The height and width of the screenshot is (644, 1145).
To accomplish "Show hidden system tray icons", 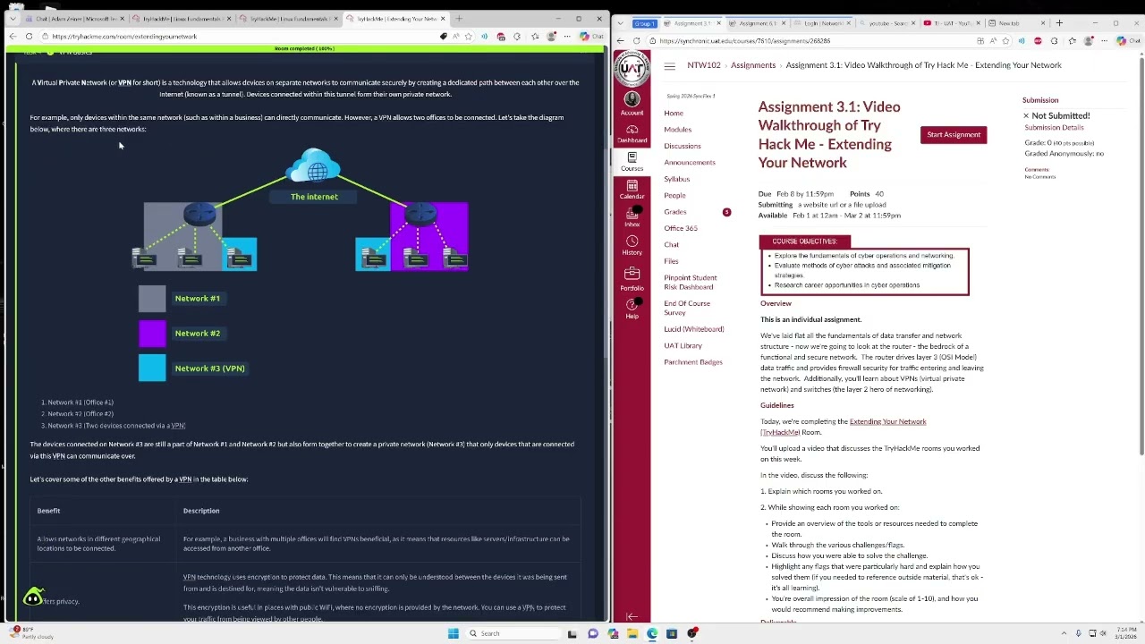I will point(1064,633).
